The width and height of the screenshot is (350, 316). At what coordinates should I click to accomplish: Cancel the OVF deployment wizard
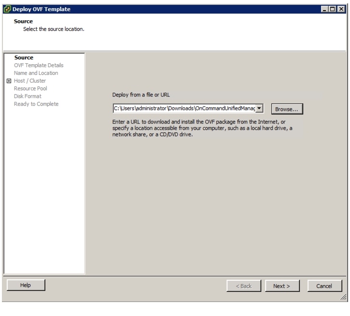tap(324, 286)
